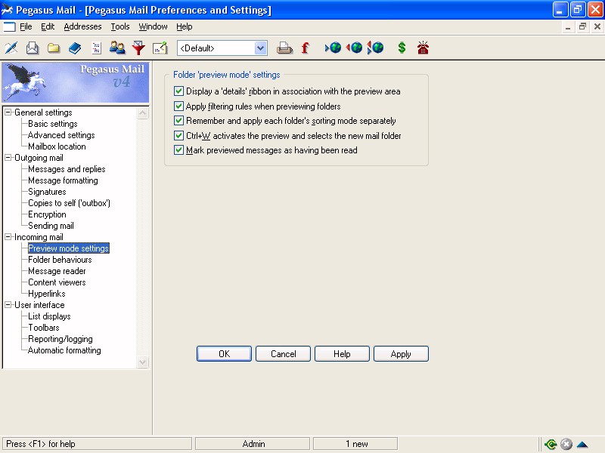
Task: Collapse the General settings tree node
Action: 8,112
